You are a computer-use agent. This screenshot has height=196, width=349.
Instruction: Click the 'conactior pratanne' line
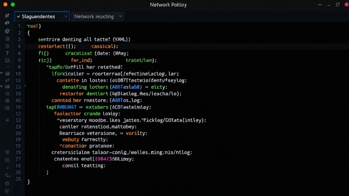click(87, 146)
